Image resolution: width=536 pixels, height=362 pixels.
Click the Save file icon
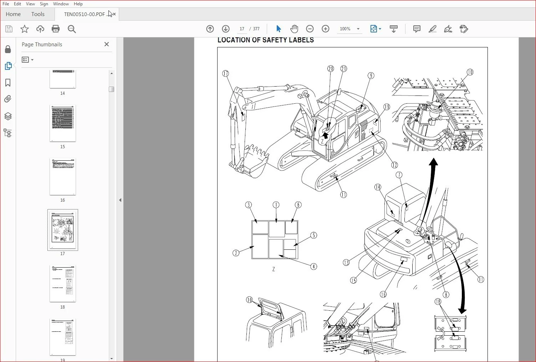pos(9,29)
